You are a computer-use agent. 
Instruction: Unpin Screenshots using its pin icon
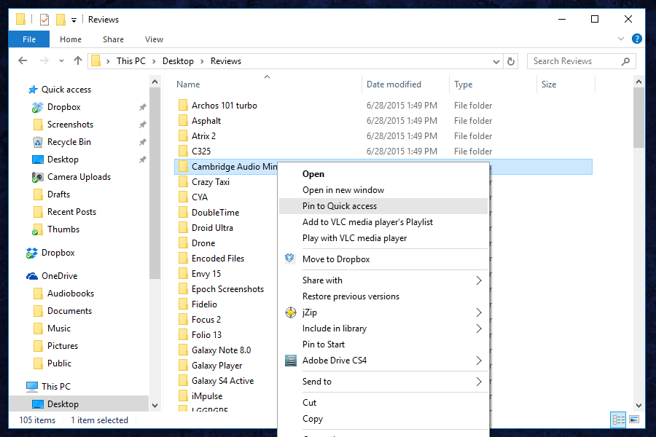click(143, 124)
